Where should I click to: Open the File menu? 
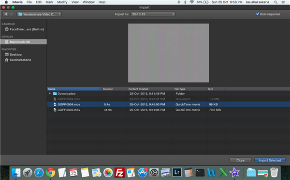coord(29,2)
